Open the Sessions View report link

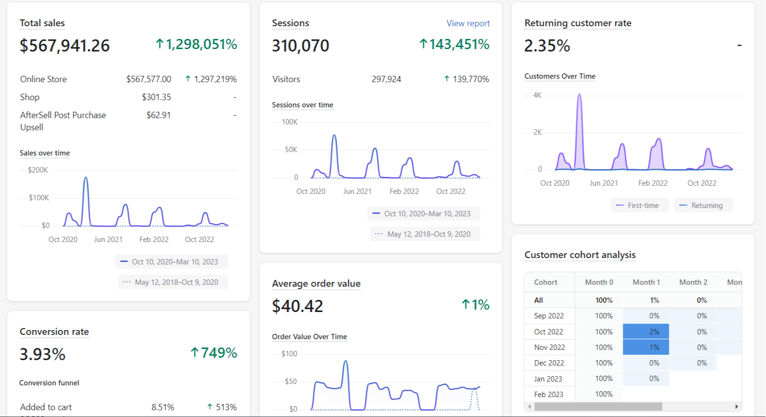click(x=468, y=23)
